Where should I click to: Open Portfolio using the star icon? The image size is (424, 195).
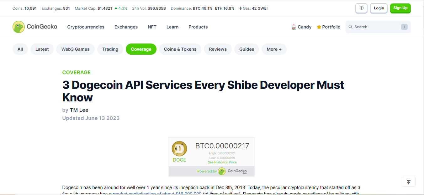319,27
